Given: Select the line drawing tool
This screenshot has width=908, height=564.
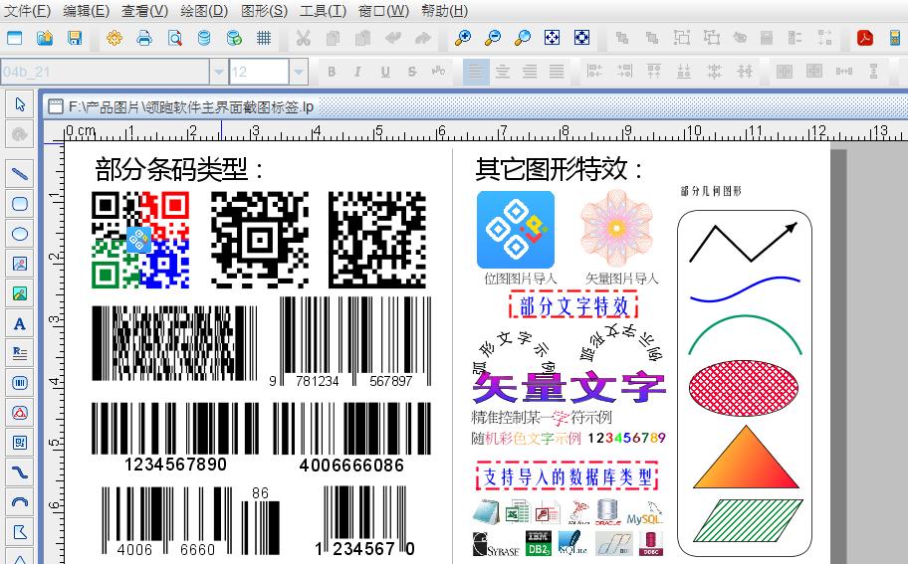Looking at the screenshot, I should 19,174.
